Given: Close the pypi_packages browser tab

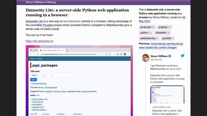Looking at the screenshot, I should click(x=63, y=50).
